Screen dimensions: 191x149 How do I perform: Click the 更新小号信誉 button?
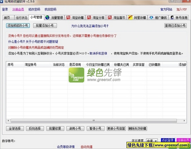pyautogui.click(x=116, y=128)
